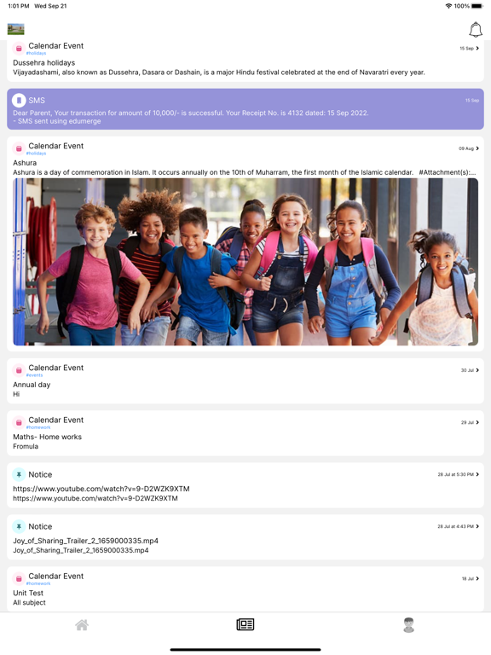Screen dimensions: 491x655
Task: Tap #holidays tag under Dussehra Calendar Event
Action: tap(37, 54)
